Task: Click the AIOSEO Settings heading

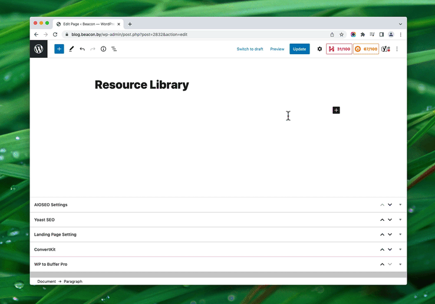Action: [x=51, y=204]
